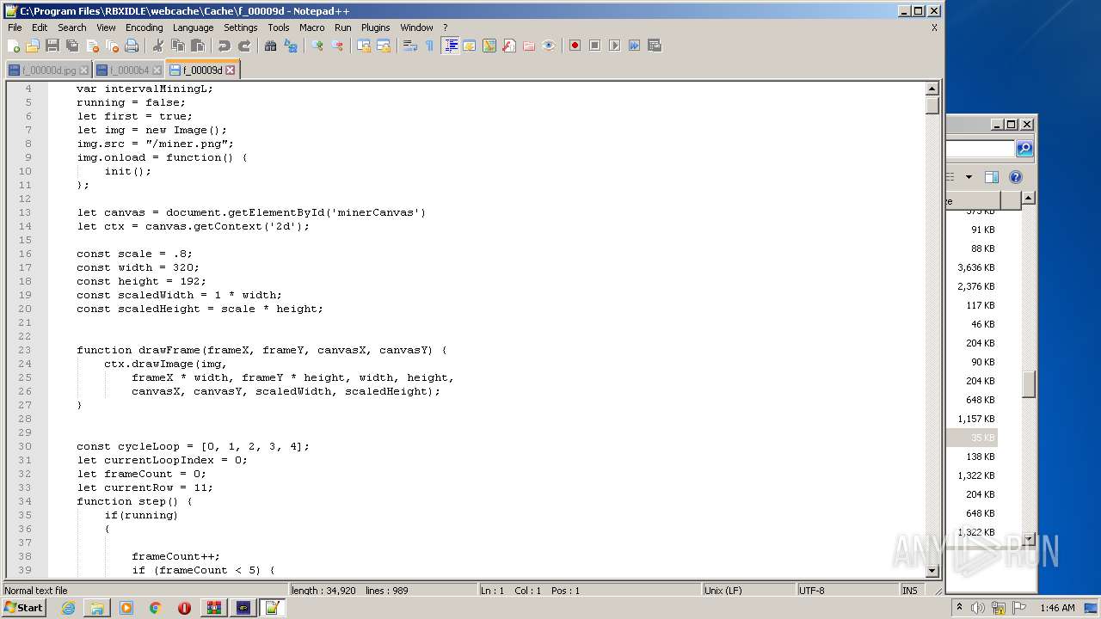This screenshot has height=619, width=1101.
Task: Toggle Show All Characters pilcrow icon
Action: pyautogui.click(x=430, y=46)
